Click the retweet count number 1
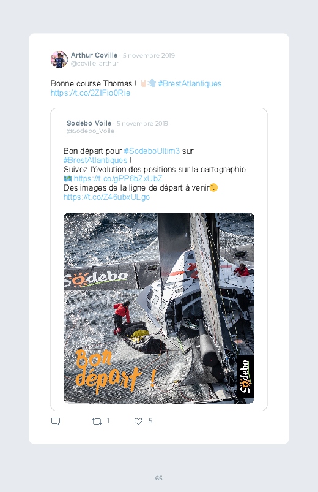This screenshot has height=492, width=318. [108, 421]
